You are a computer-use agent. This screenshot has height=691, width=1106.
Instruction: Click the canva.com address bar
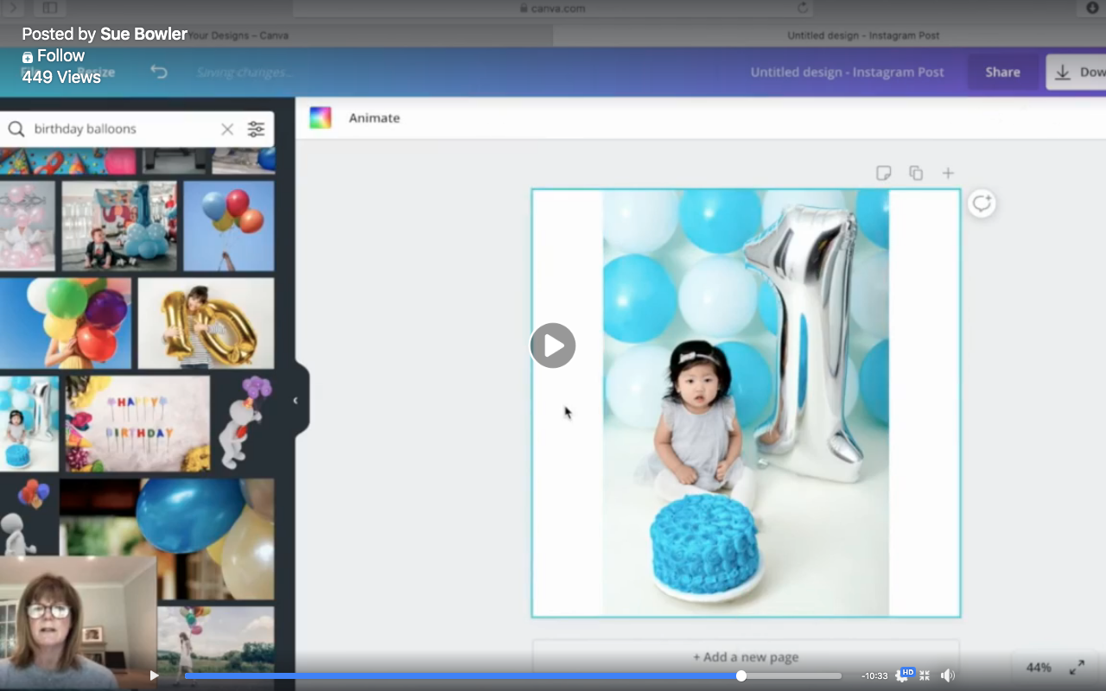coord(553,8)
